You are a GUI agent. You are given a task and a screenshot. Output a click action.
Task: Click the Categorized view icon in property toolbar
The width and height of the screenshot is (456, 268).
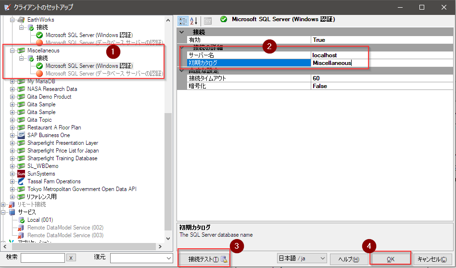183,21
